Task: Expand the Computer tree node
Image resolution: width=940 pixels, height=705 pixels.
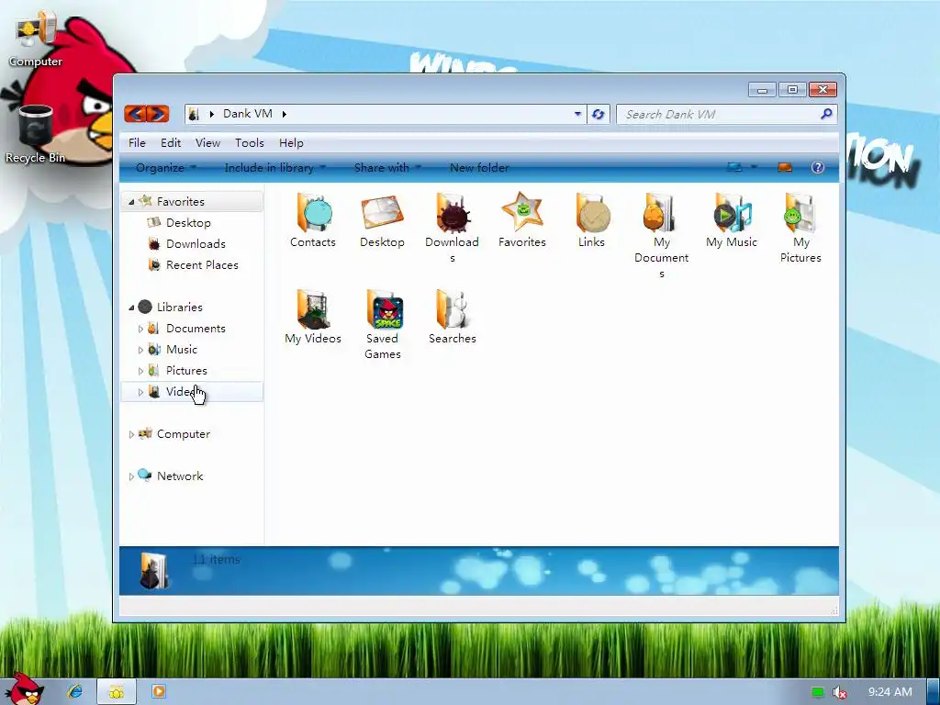Action: pos(131,434)
